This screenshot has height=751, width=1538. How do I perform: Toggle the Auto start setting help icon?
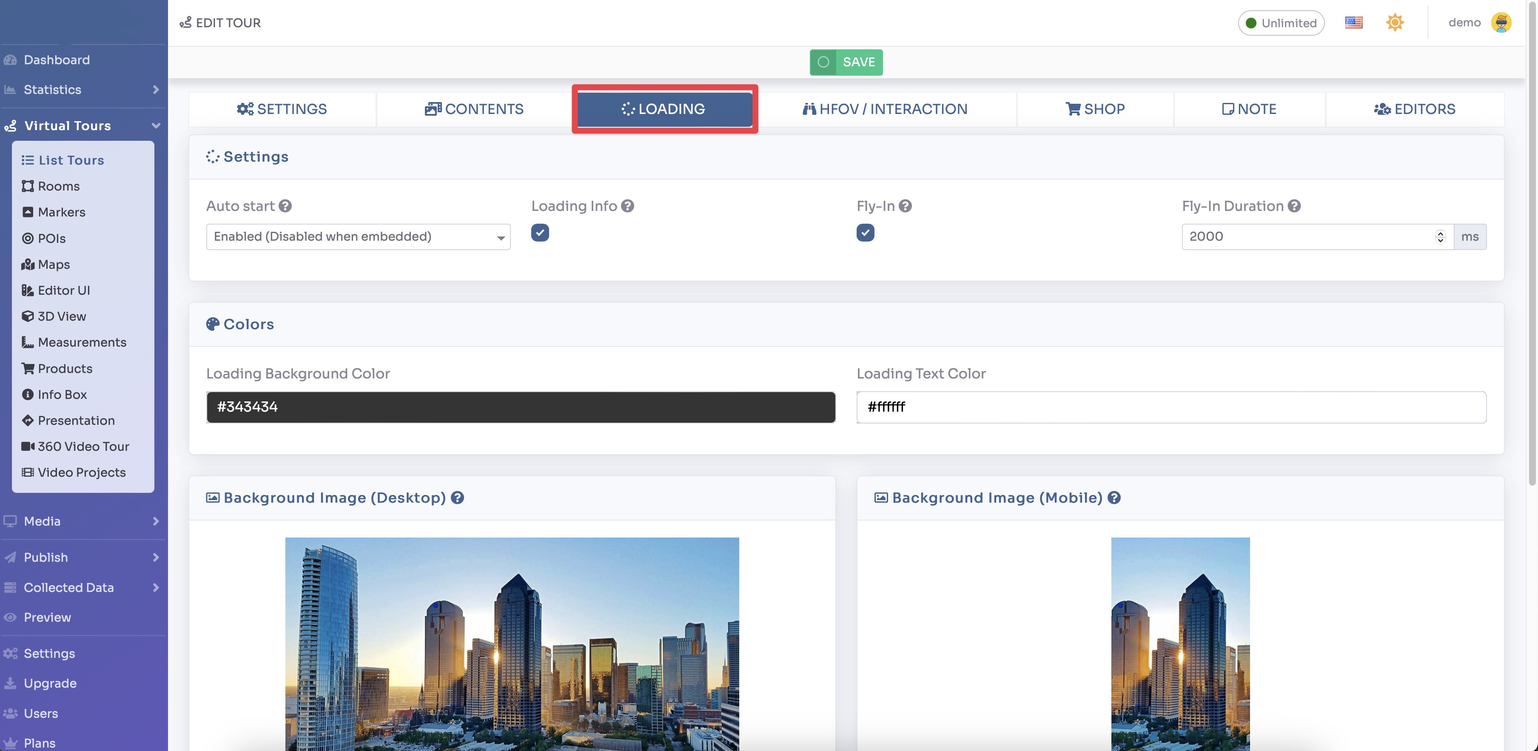[x=285, y=206]
